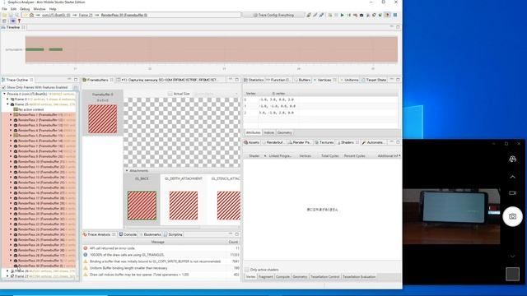This screenshot has height=296, width=527.
Task: Click the up chevron in the Camera app sidebar
Action: (512, 177)
